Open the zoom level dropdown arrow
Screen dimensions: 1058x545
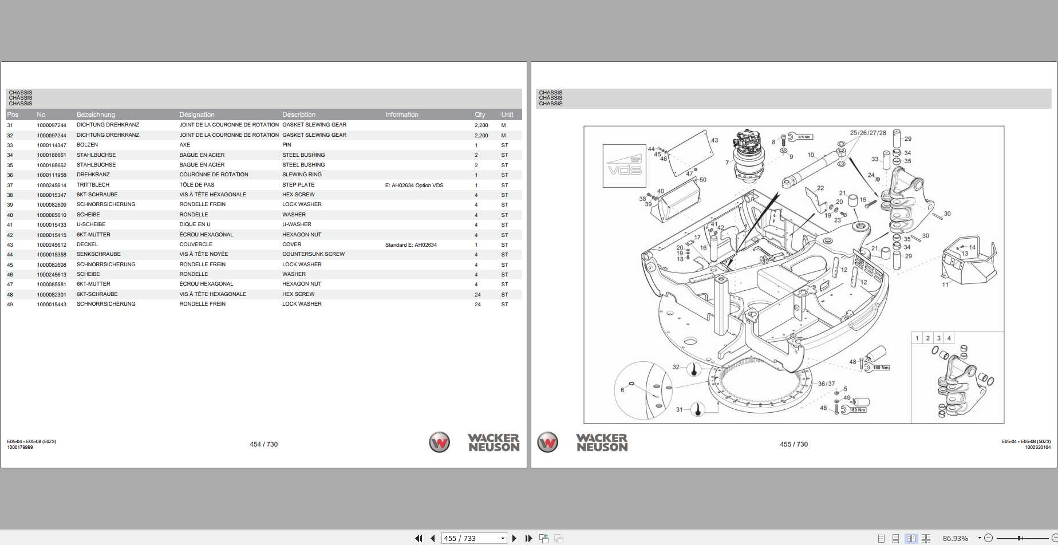(980, 538)
